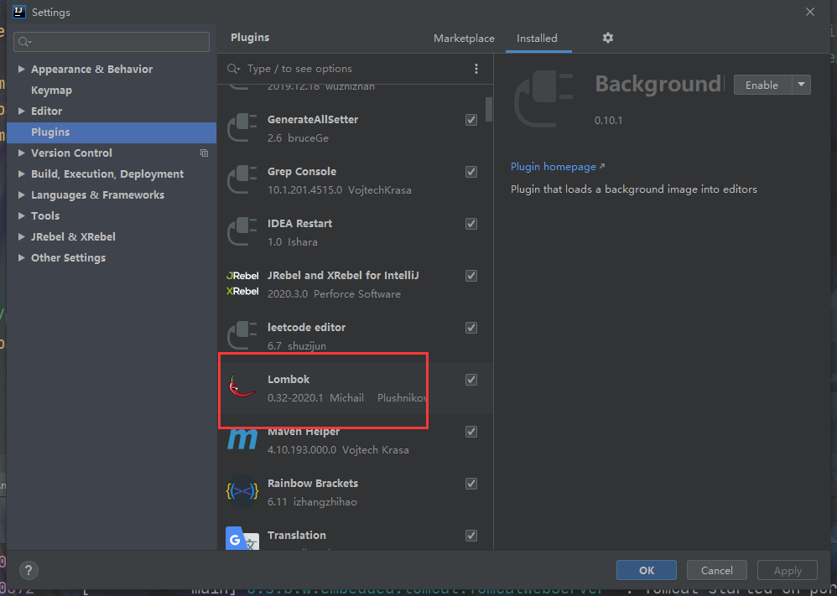Select Keymap in settings tree
Screen dimensions: 837x596
(51, 91)
